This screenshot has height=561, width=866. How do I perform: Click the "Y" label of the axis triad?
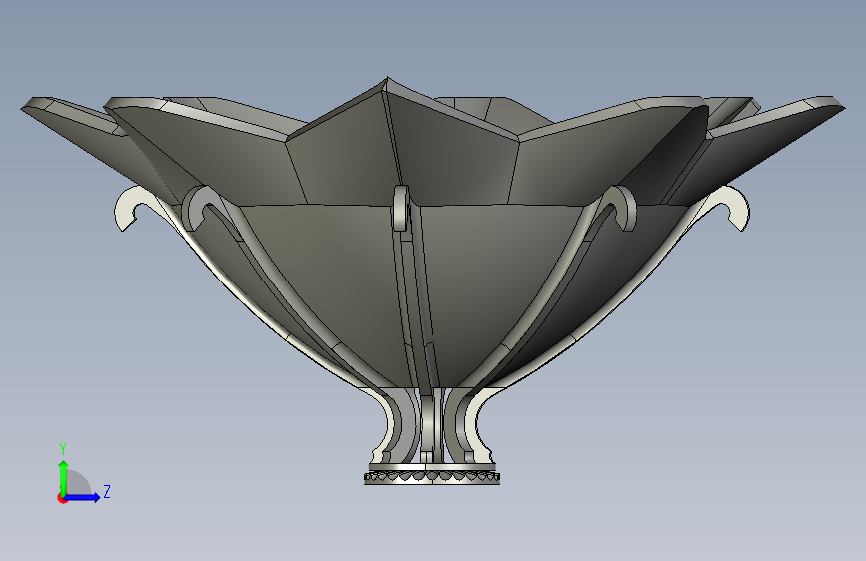coord(63,449)
